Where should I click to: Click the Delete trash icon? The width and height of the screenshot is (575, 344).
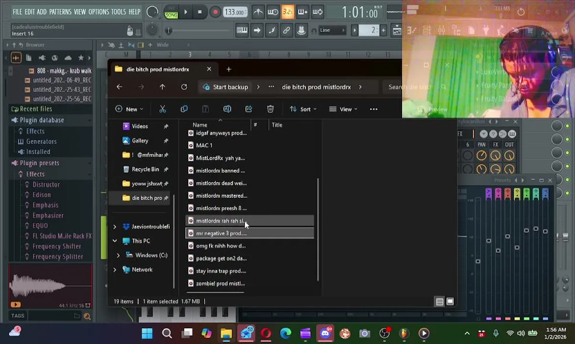[x=270, y=109]
